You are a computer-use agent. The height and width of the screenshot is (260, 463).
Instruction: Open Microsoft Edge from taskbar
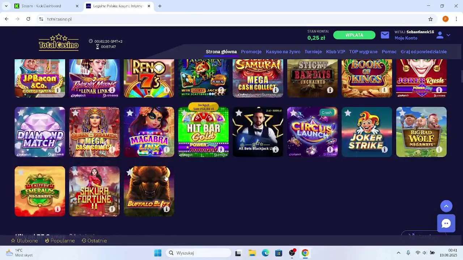tap(266, 253)
